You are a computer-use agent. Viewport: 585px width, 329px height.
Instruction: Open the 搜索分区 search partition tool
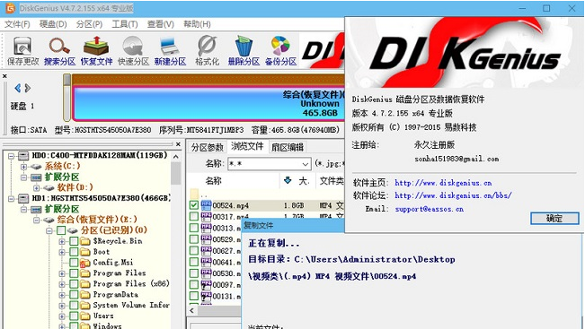59,47
